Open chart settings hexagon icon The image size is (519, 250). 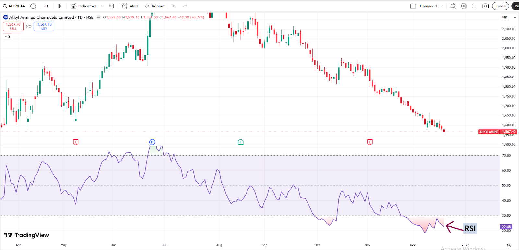[x=464, y=6]
